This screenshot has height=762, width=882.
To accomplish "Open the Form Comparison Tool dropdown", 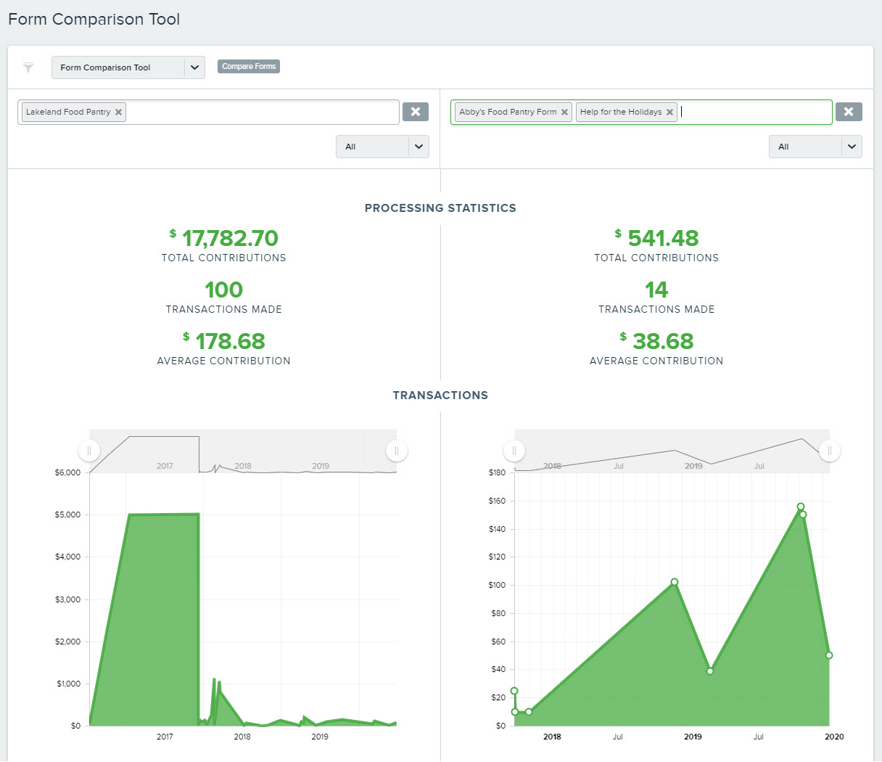I will (128, 67).
